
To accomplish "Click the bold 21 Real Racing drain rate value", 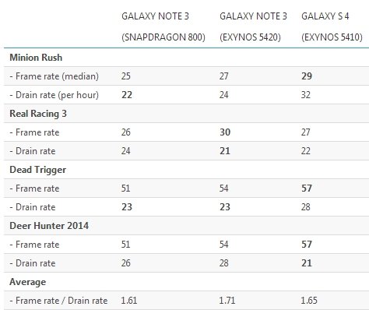I will point(225,151).
